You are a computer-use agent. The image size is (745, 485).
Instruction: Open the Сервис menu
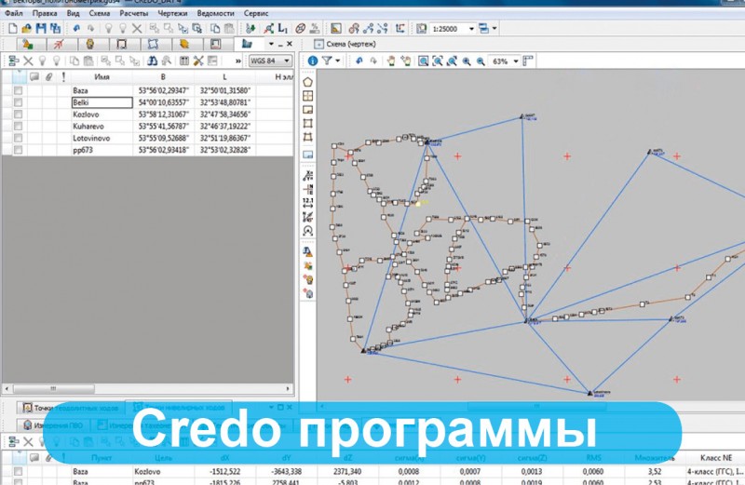256,13
